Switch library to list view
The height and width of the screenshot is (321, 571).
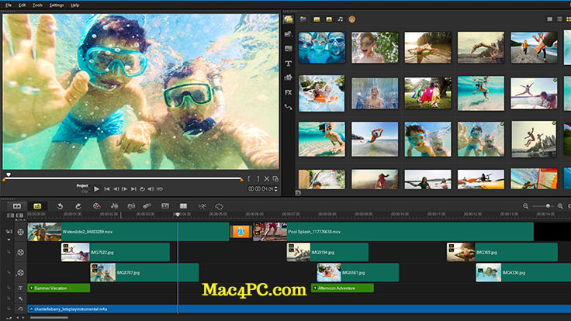559,19
